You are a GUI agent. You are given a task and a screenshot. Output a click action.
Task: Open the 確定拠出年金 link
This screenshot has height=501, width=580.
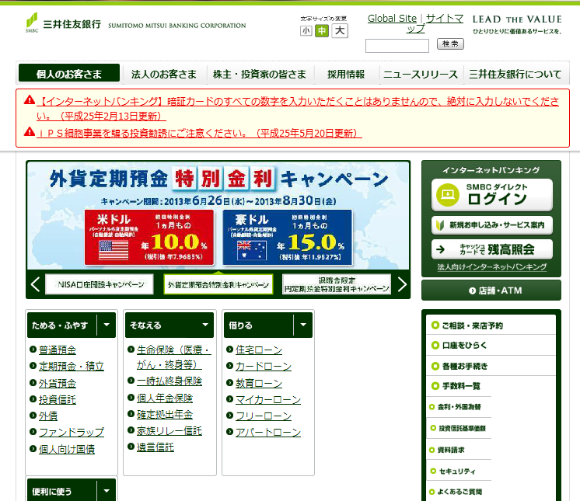pyautogui.click(x=165, y=414)
